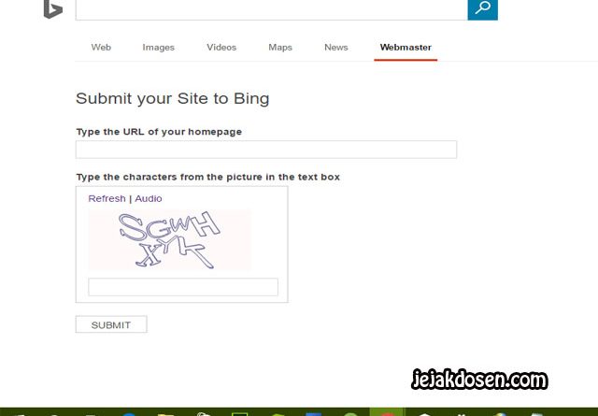Image resolution: width=598 pixels, height=416 pixels.
Task: Switch to the Images tab
Action: click(x=158, y=48)
